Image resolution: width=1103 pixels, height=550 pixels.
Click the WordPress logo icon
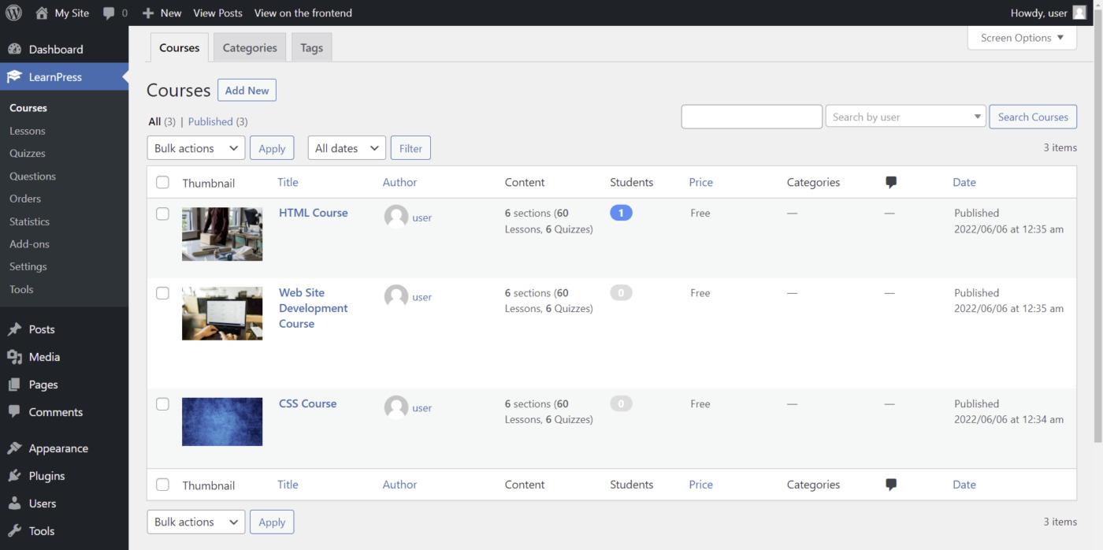pos(13,13)
